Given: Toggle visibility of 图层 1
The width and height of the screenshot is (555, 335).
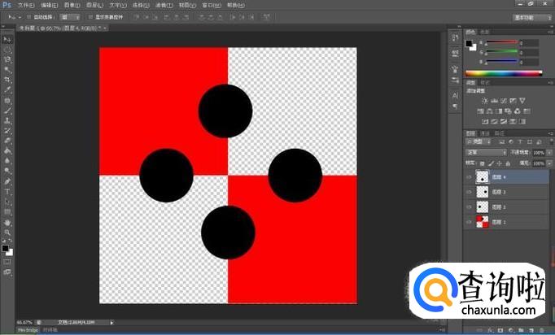Looking at the screenshot, I should pos(469,221).
